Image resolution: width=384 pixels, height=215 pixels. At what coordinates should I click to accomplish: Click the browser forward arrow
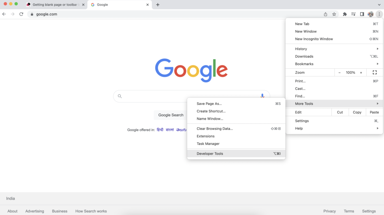(x=12, y=14)
